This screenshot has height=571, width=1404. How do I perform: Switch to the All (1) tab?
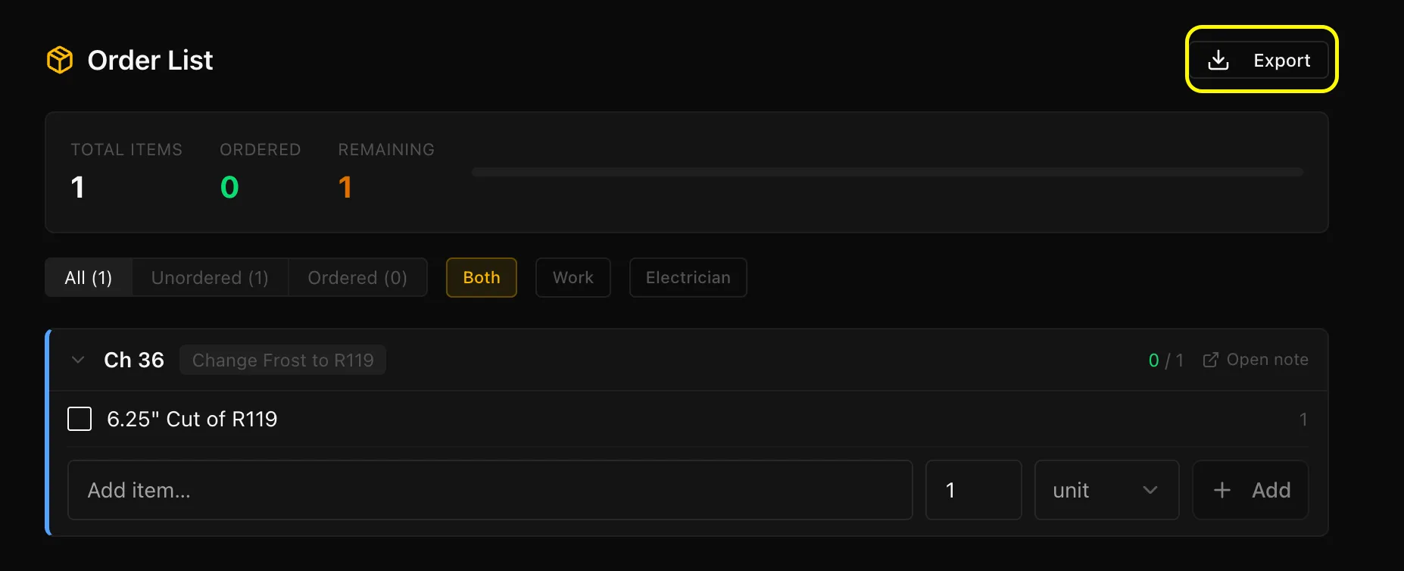(x=89, y=278)
